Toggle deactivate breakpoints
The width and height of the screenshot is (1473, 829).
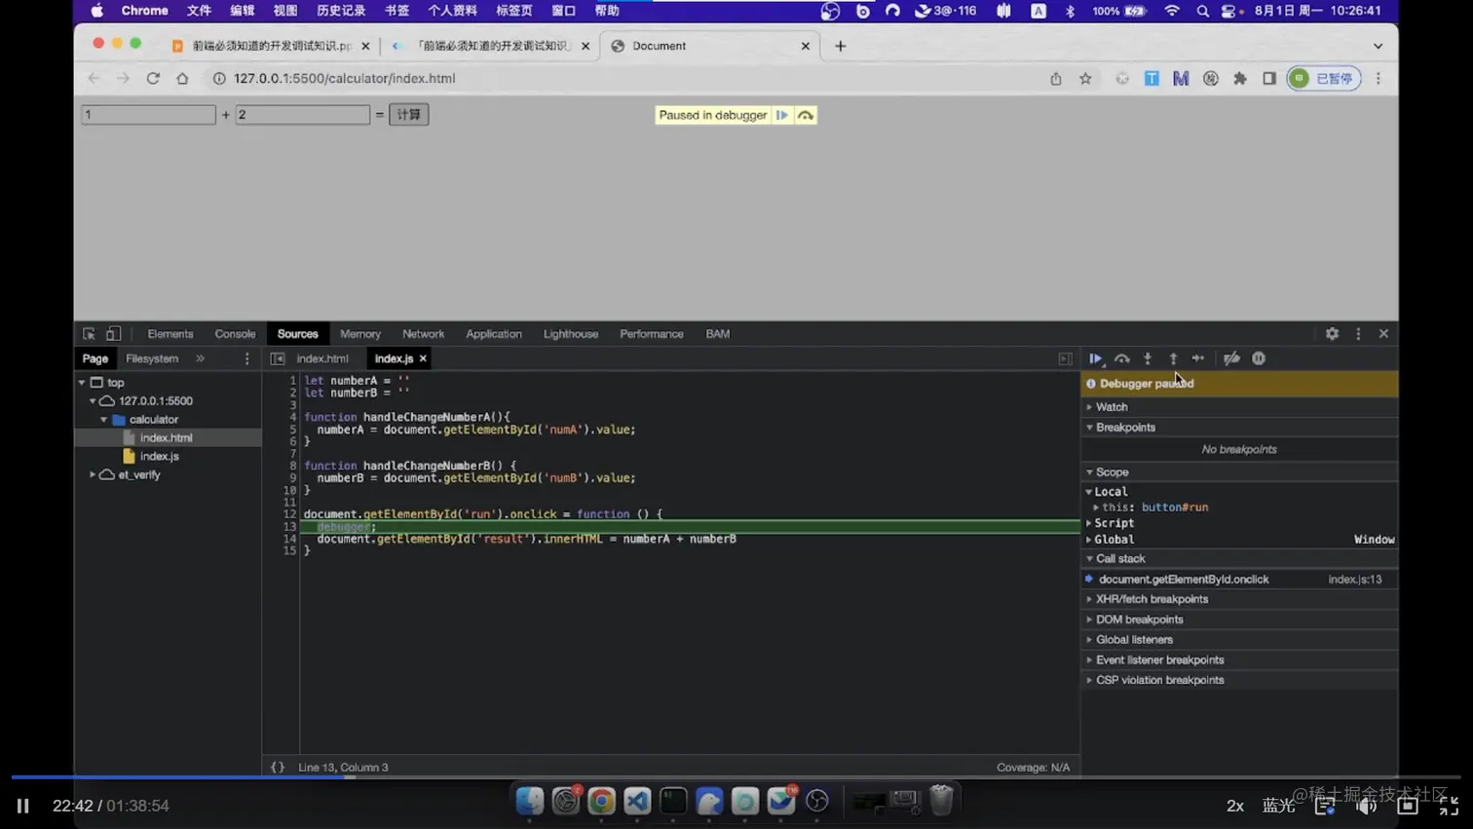tap(1231, 358)
